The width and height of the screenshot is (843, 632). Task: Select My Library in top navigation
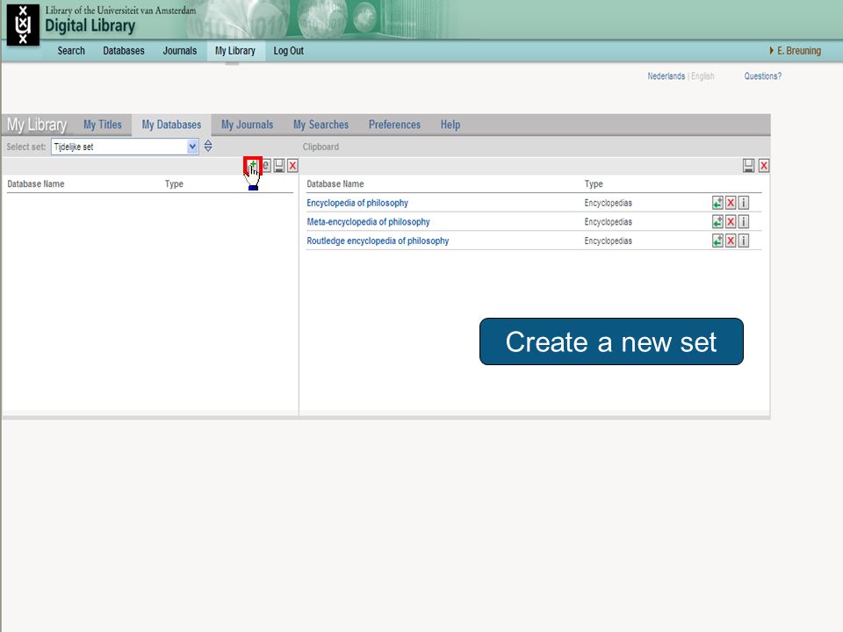pyautogui.click(x=235, y=51)
